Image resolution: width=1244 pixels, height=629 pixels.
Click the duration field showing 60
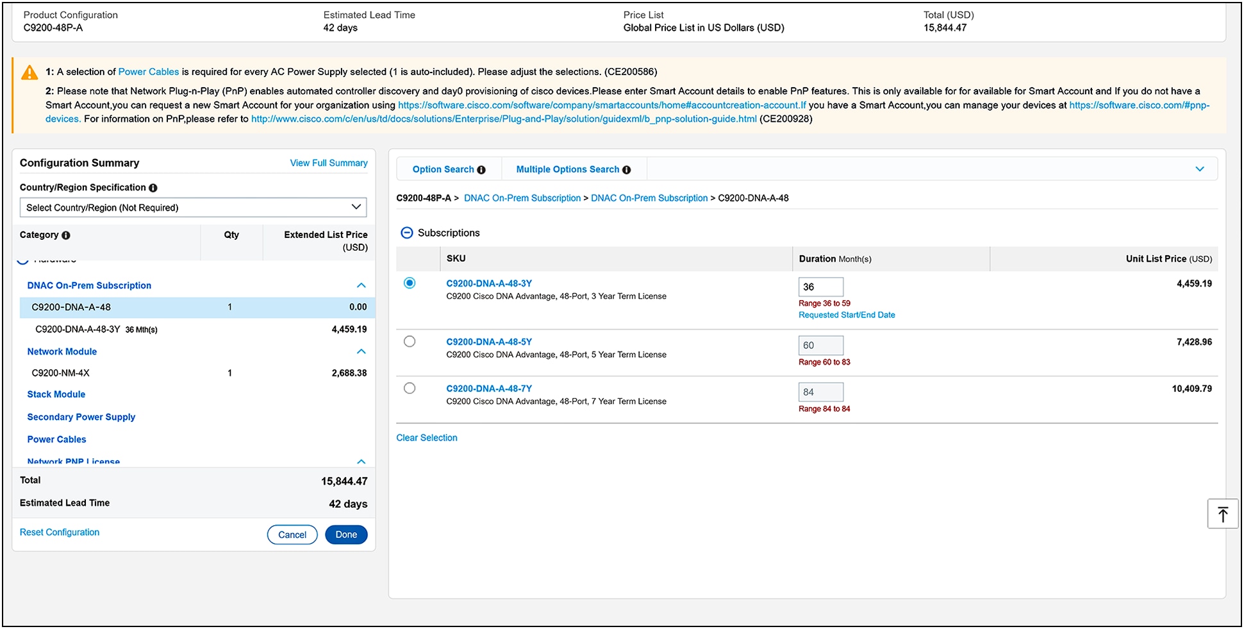(x=821, y=346)
